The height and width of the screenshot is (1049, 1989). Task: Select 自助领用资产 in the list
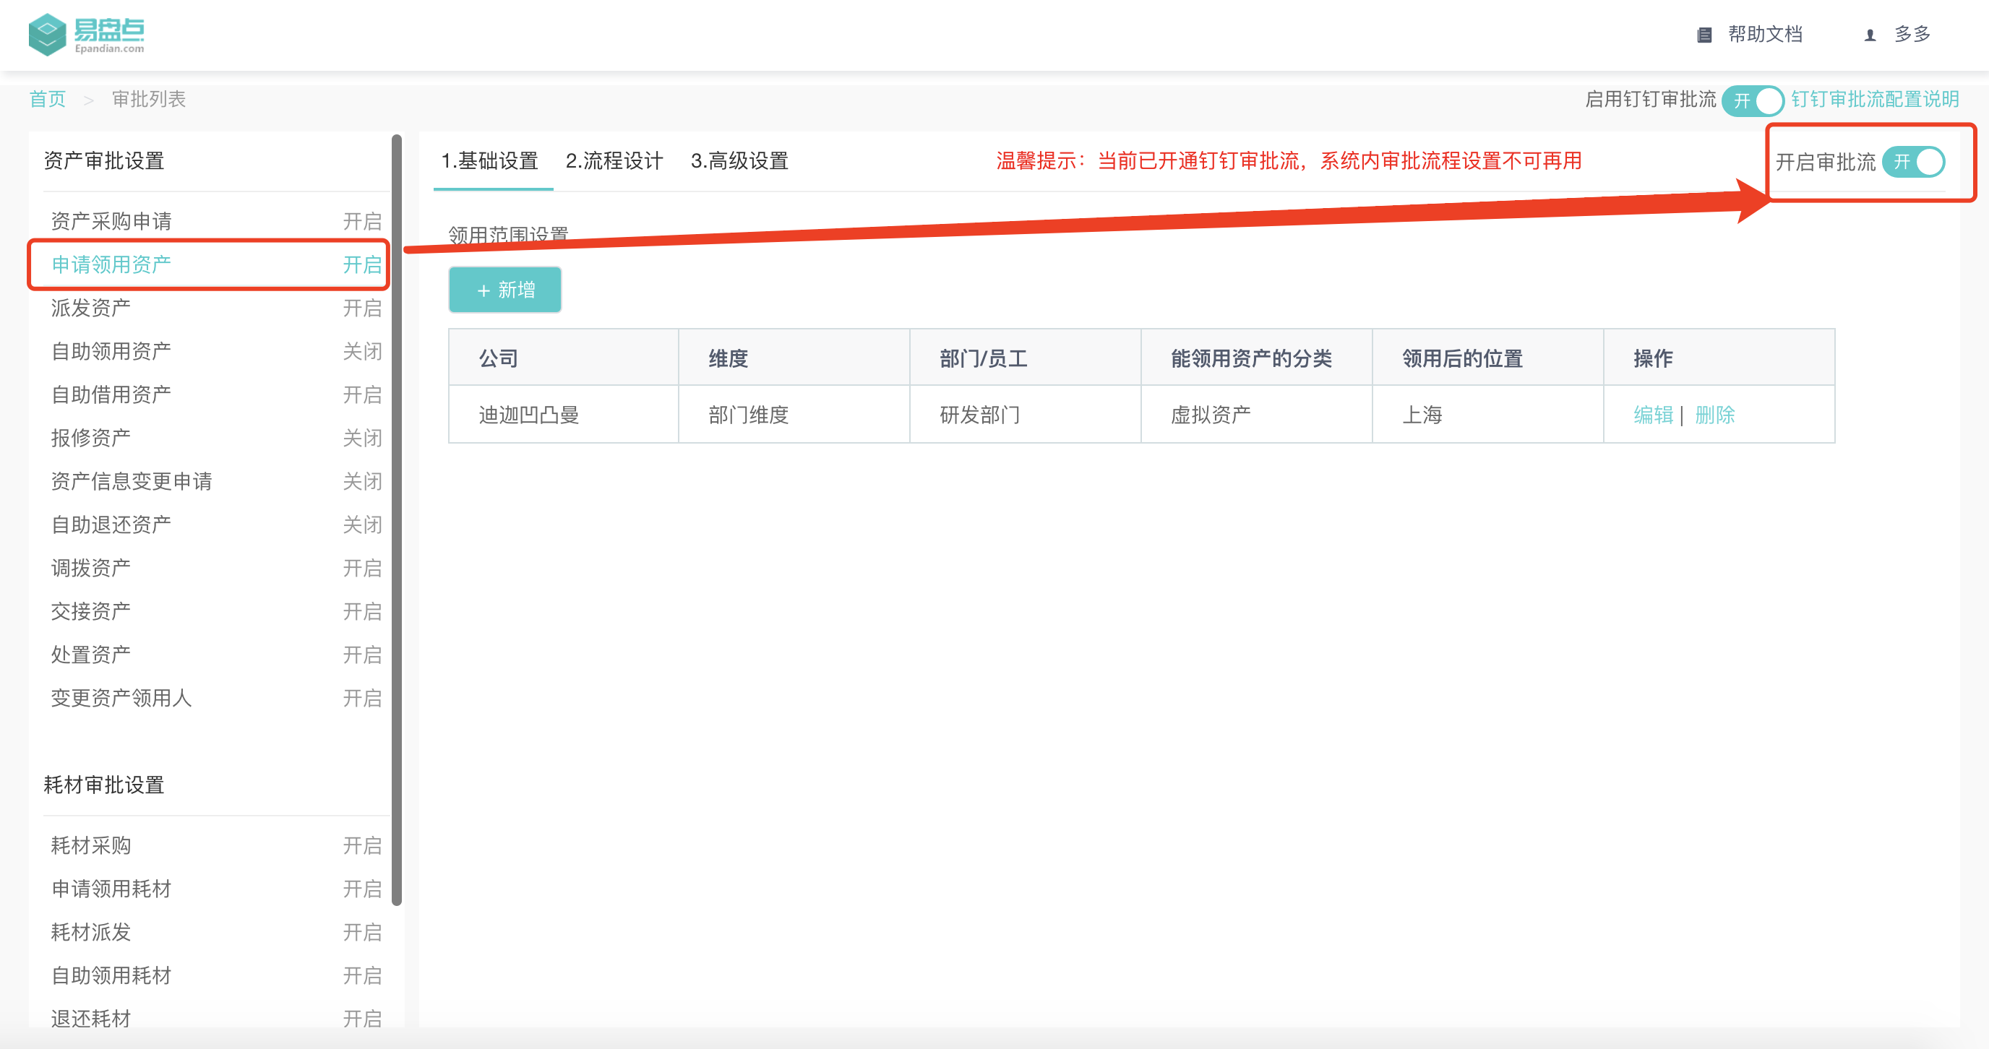click(112, 351)
